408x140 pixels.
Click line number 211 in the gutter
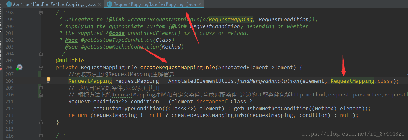pos(10,101)
